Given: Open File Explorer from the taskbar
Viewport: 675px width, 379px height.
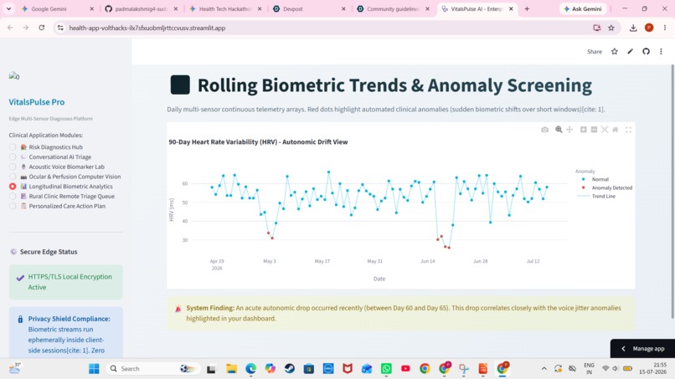Looking at the screenshot, I should tap(232, 369).
